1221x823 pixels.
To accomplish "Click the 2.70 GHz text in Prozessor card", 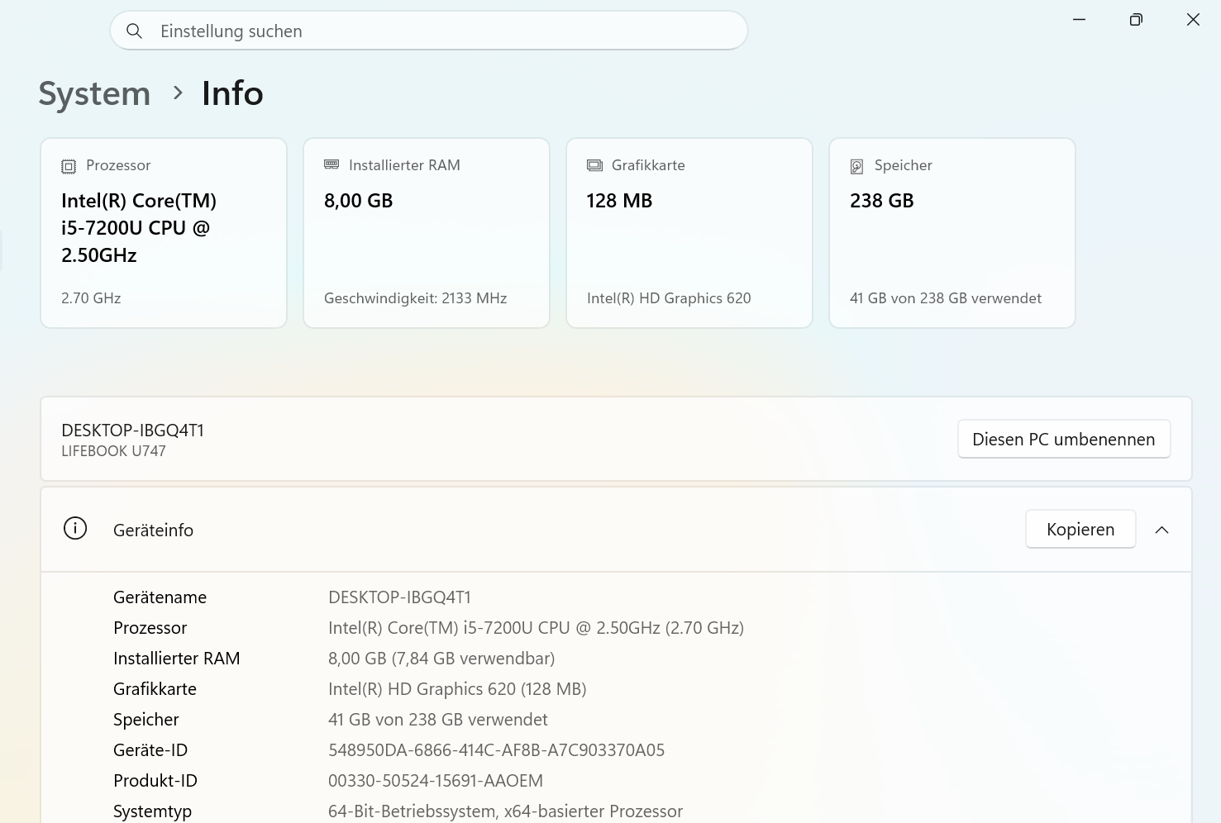I will point(91,298).
